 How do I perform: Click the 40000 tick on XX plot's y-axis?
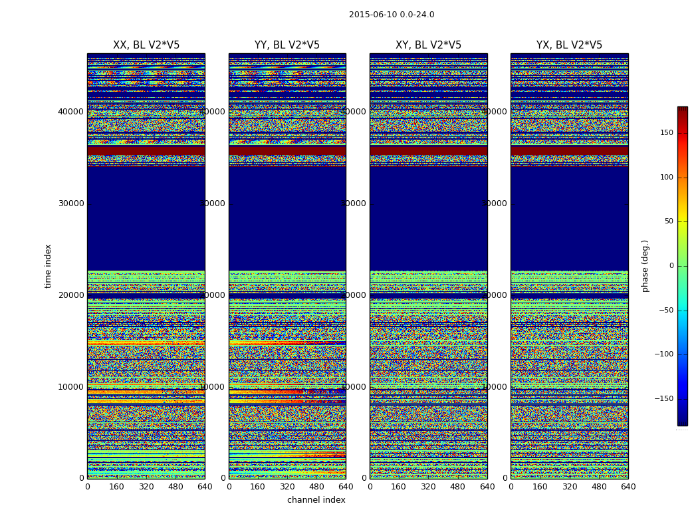tap(71, 112)
